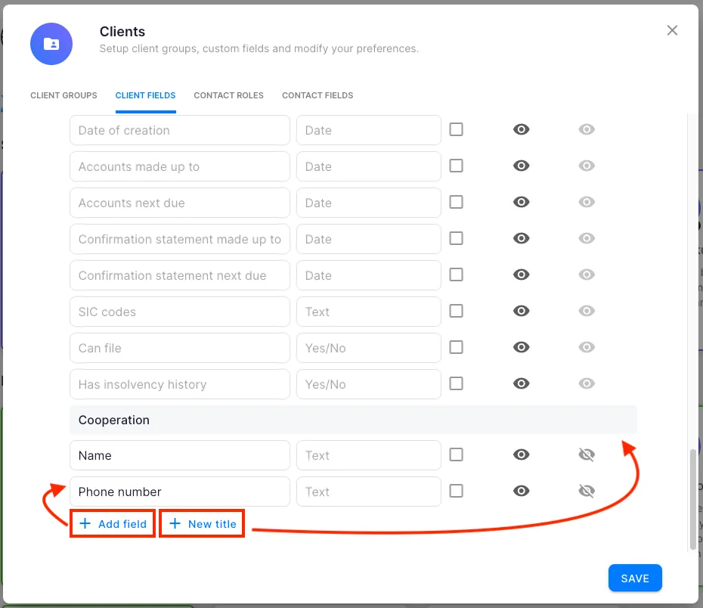Open the Text type dropdown for Name
Viewport: 703px width, 608px height.
coord(368,455)
